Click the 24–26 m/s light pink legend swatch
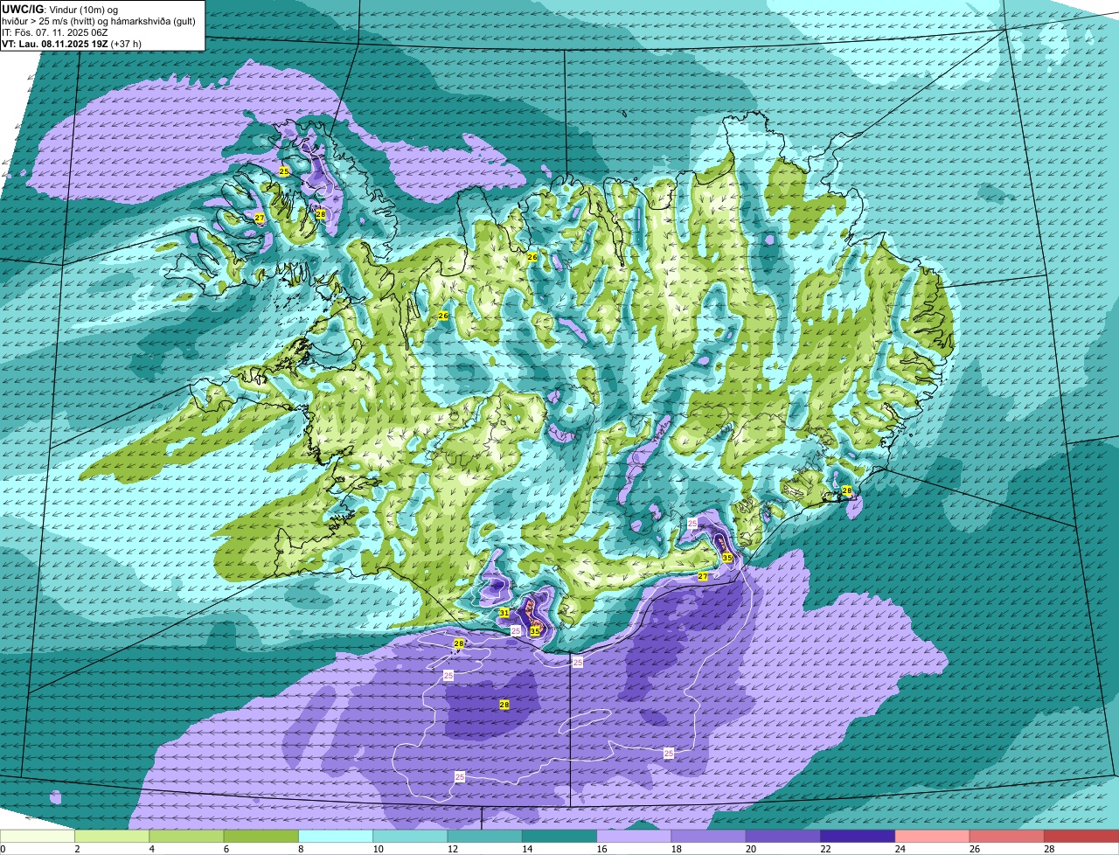Screen dimensions: 1119x855 pyautogui.click(x=933, y=837)
